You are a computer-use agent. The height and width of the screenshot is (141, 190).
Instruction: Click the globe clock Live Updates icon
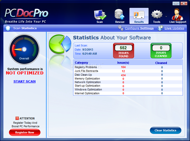click(x=160, y=28)
